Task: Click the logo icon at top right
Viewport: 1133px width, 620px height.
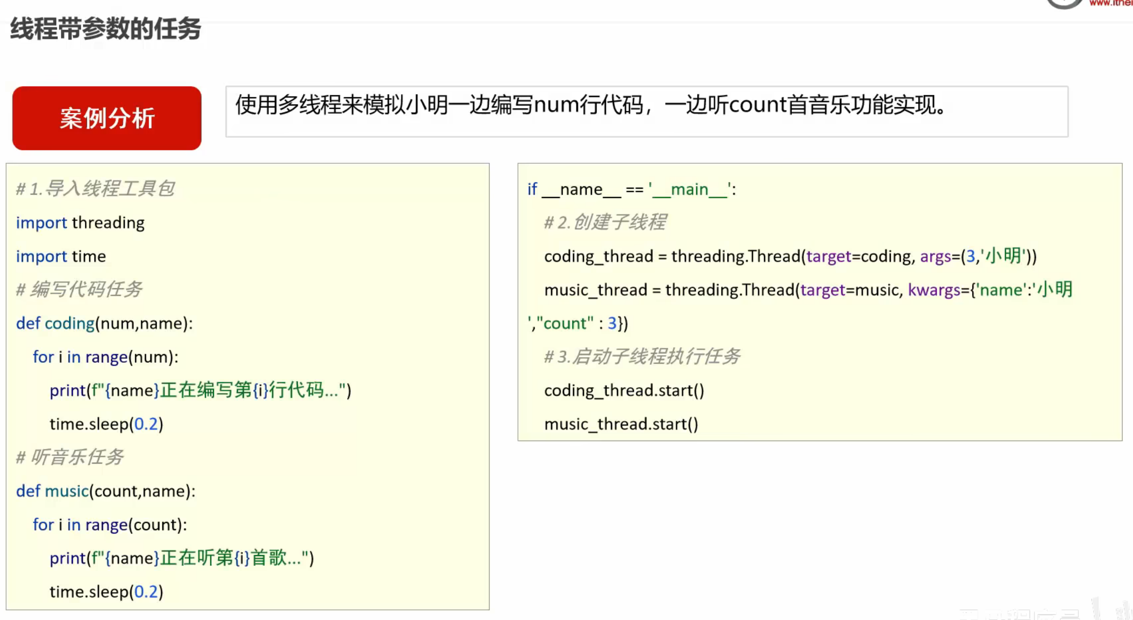Action: [x=1064, y=4]
